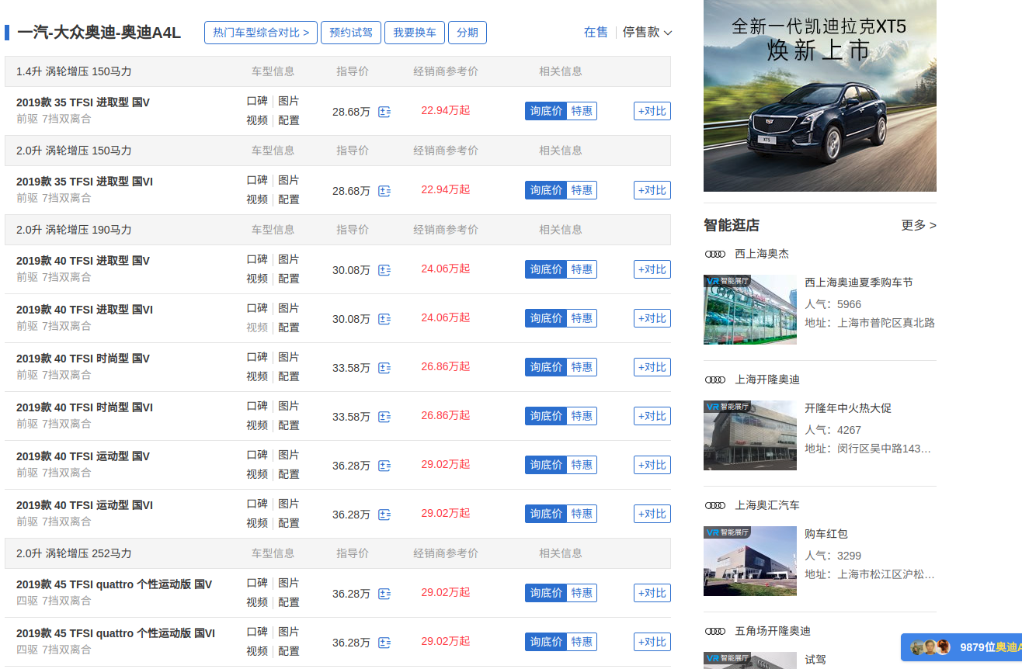This screenshot has width=1022, height=669.
Task: Click the Audi logo beside 上海开隆奥迪
Action: 715,380
